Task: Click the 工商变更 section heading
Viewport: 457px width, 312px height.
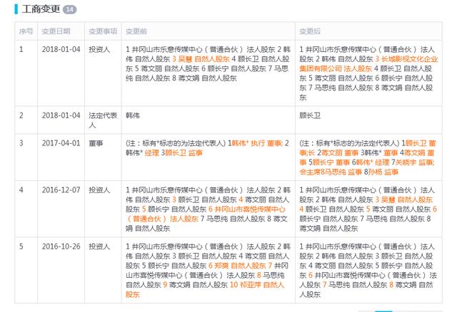Action: coord(41,9)
